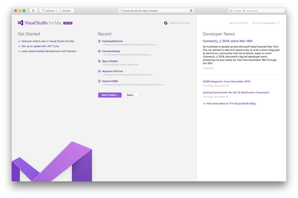Open the Acquaint.XForms recent solution

click(x=112, y=71)
